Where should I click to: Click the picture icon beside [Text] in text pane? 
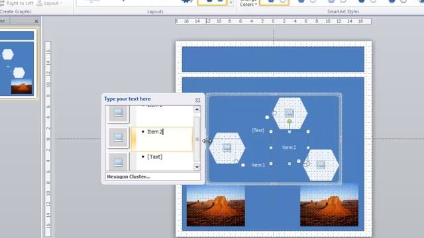point(118,161)
